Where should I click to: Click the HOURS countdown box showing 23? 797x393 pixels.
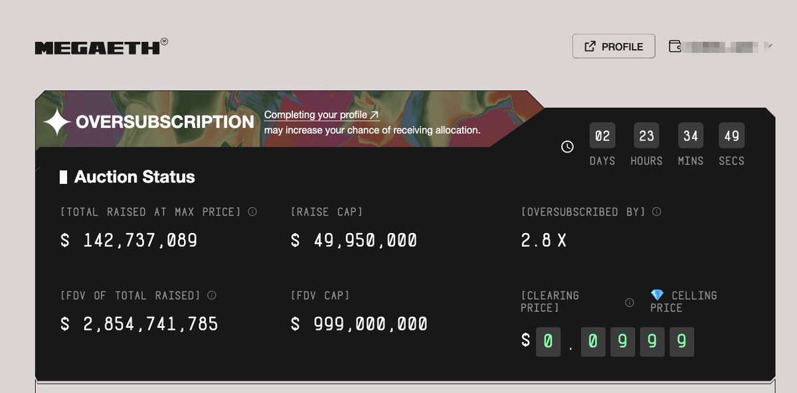pyautogui.click(x=646, y=136)
